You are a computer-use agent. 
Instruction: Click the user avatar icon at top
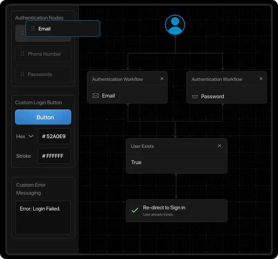[175, 25]
